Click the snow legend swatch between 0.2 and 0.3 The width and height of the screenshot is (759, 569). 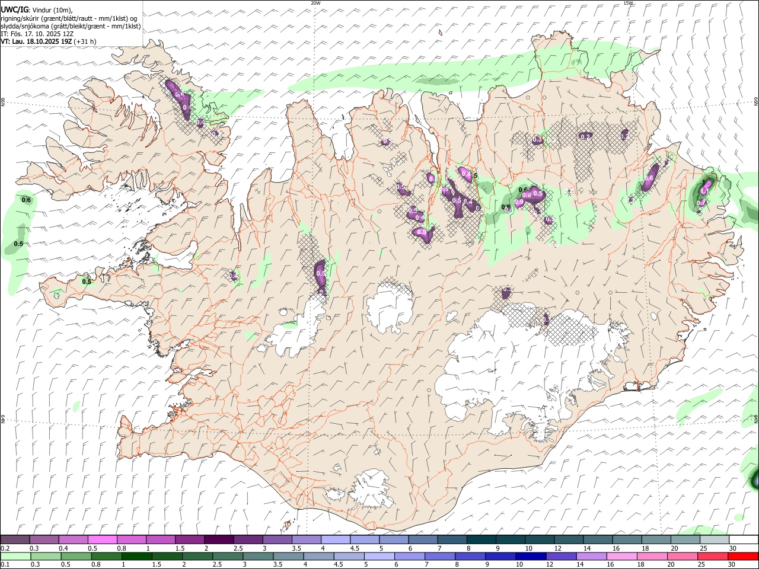tap(15, 539)
